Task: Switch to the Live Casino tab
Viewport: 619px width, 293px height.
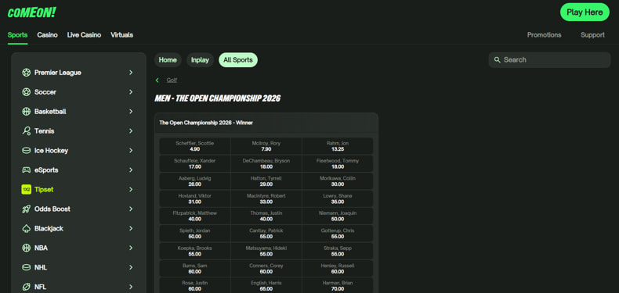Action: [x=84, y=35]
